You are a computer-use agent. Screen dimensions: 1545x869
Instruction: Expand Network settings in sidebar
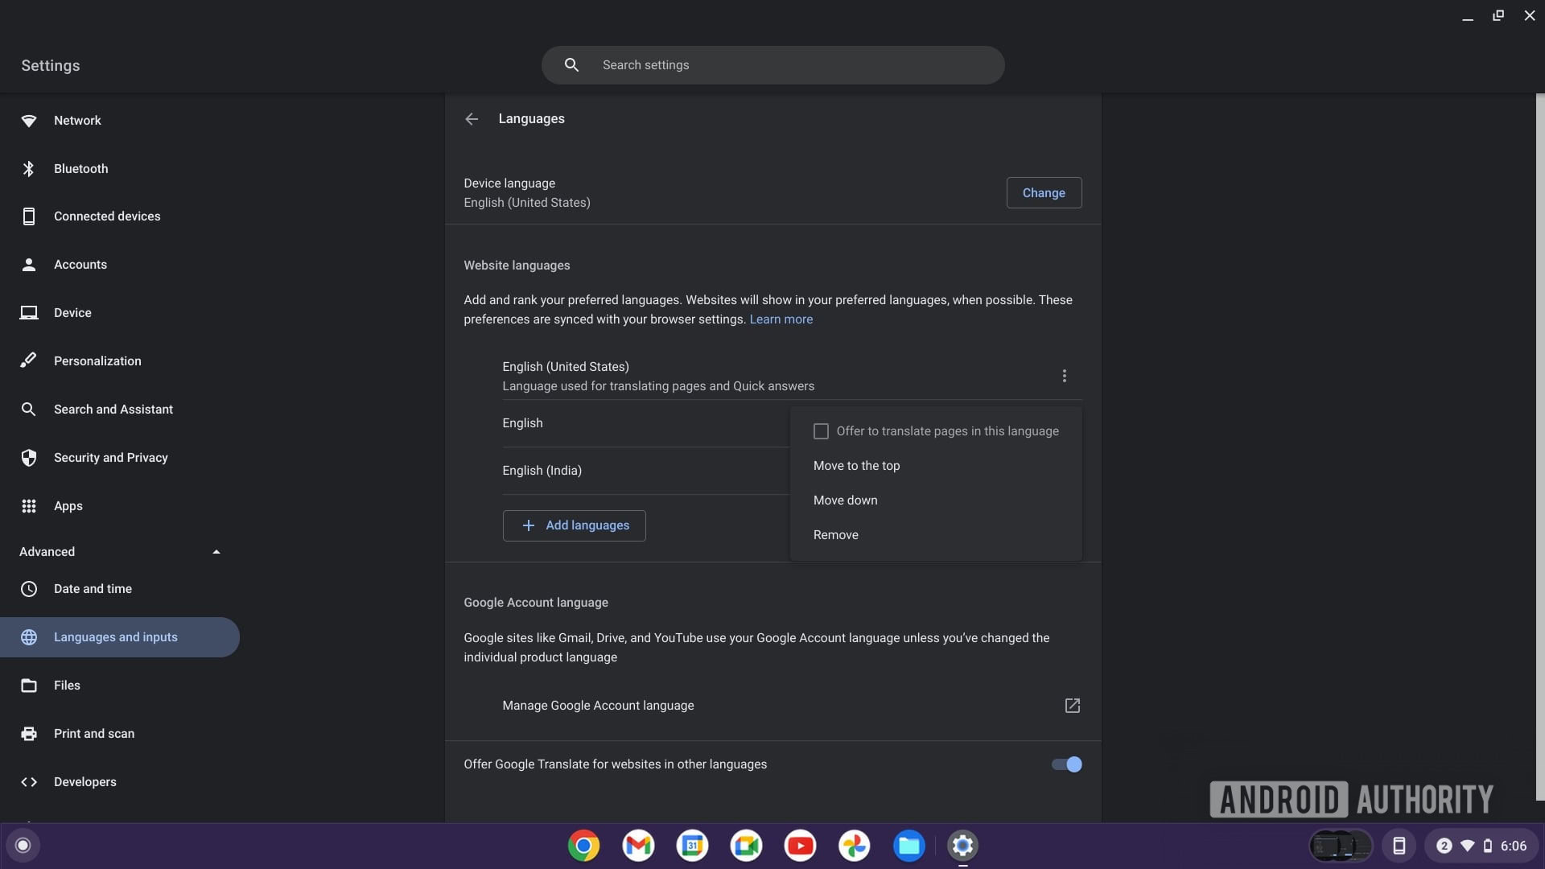(x=76, y=120)
